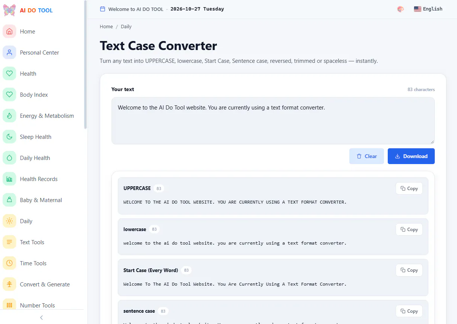Copy the UPPERCASE result
The image size is (457, 324).
coord(409,189)
